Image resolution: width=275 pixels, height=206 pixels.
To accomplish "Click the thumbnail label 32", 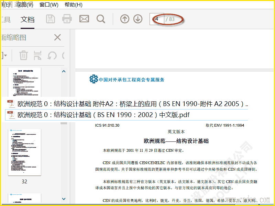I will [x=24, y=182].
